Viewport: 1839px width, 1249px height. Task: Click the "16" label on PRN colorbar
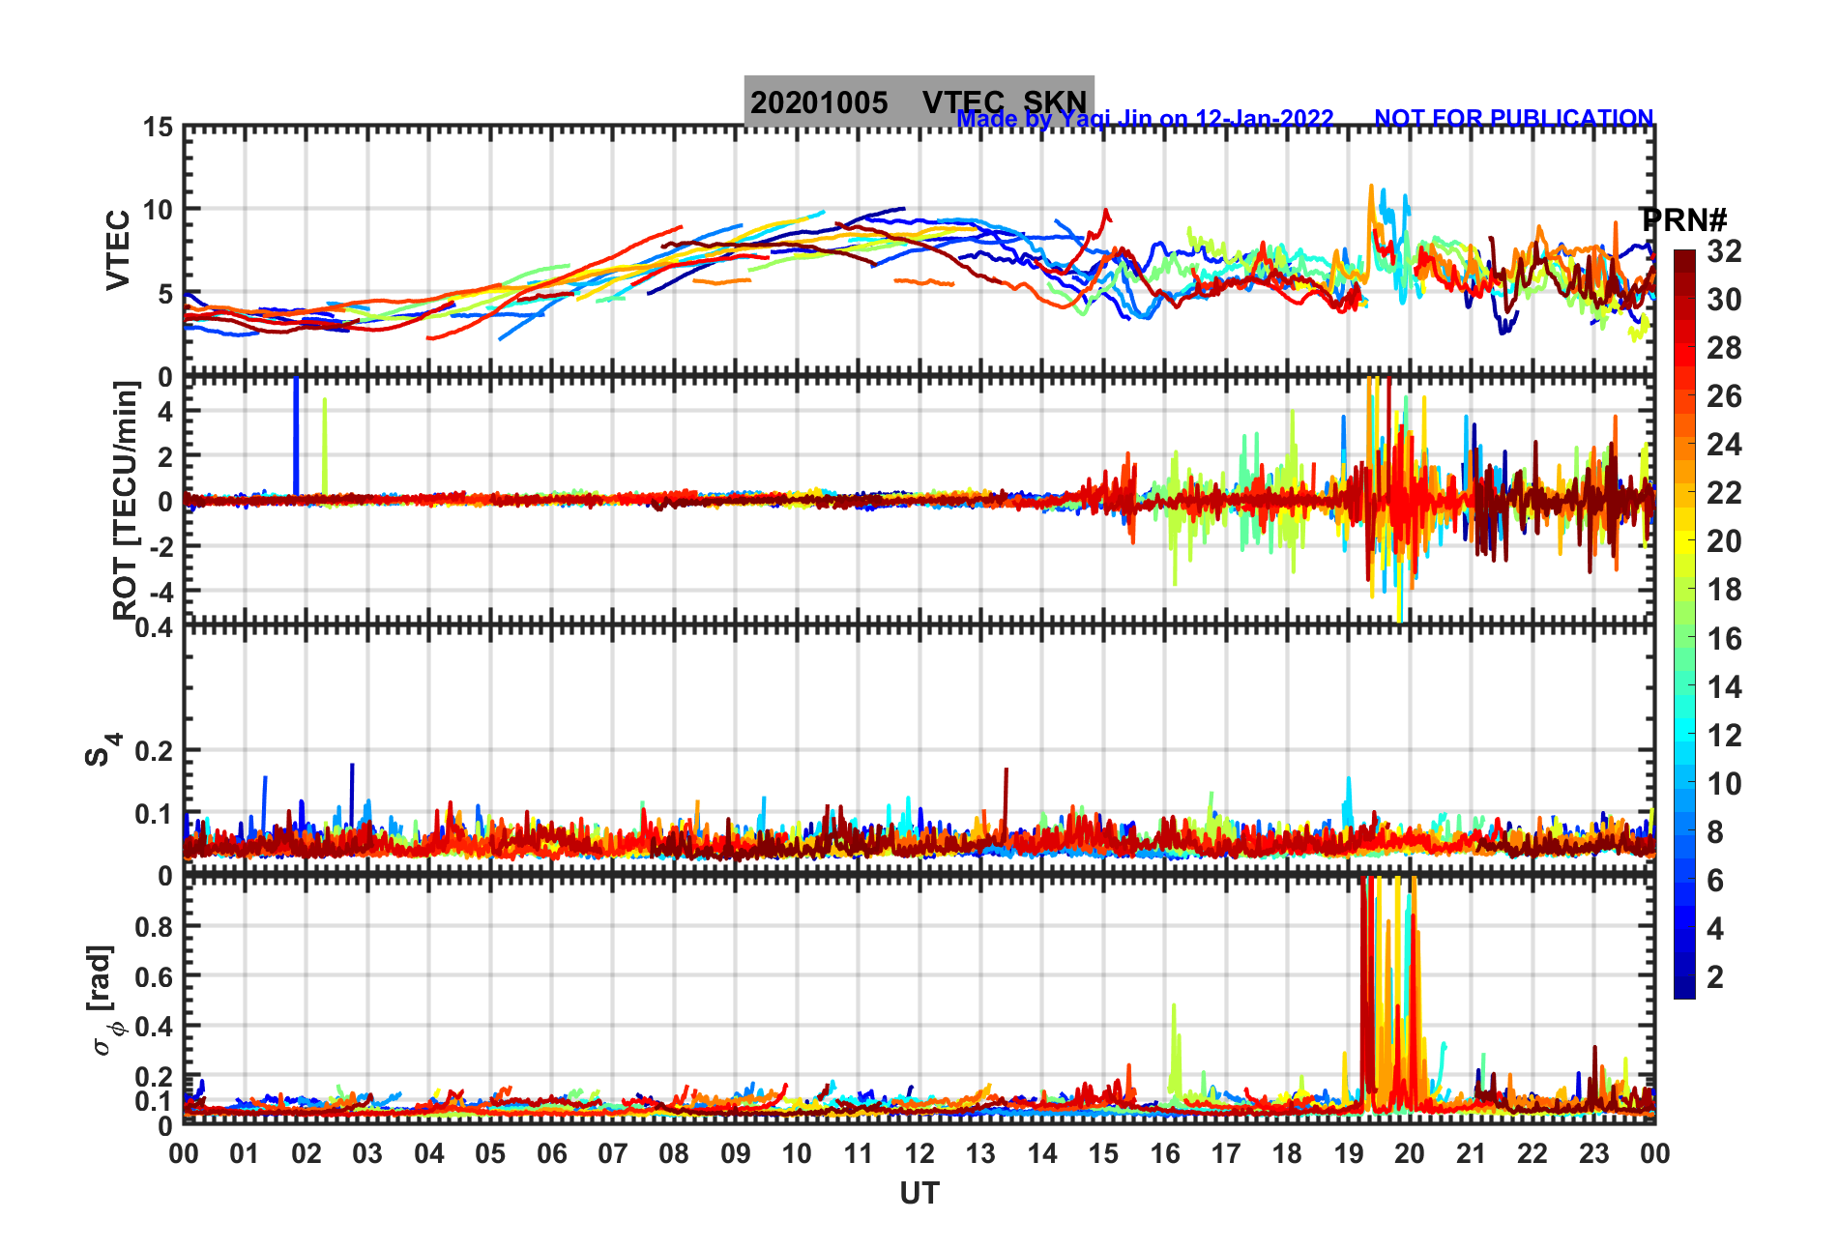click(x=1724, y=639)
